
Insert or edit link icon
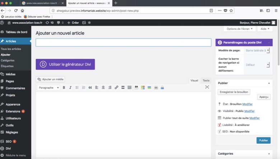point(116,88)
